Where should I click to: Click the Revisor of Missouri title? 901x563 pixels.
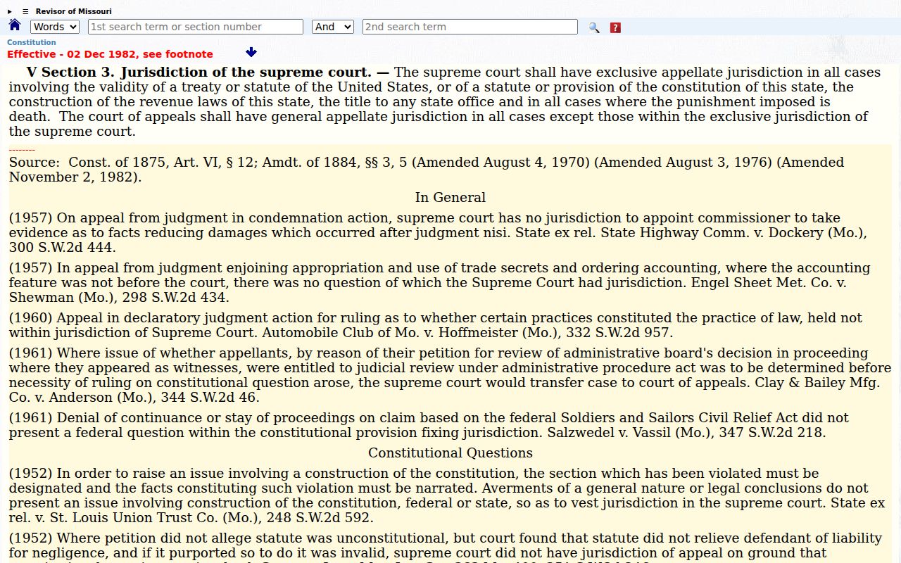point(74,11)
